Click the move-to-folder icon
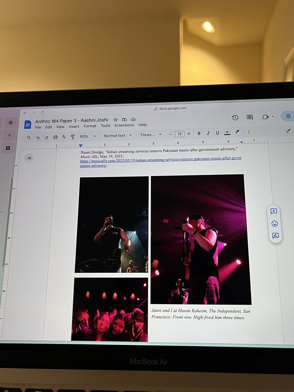 tap(124, 120)
